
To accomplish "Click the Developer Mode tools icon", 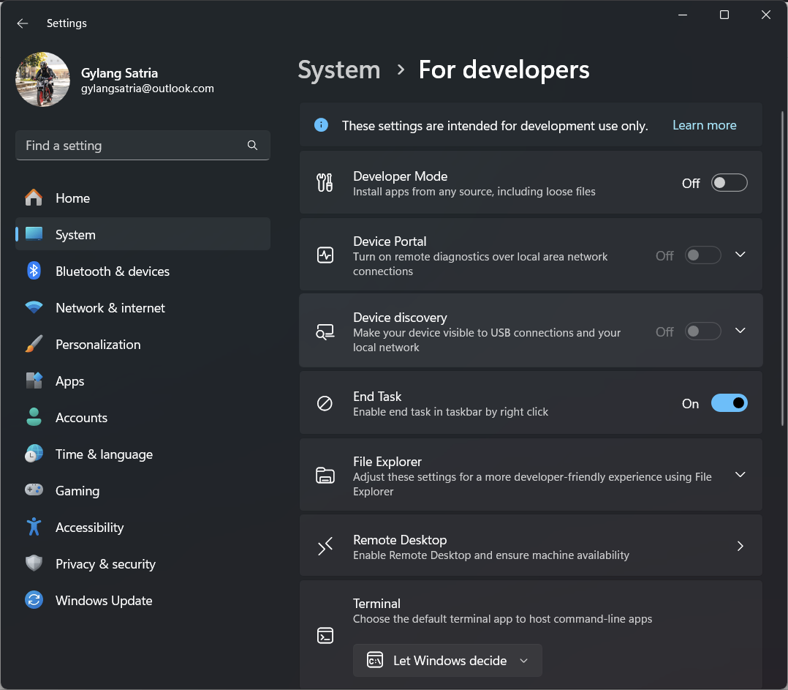I will (325, 182).
